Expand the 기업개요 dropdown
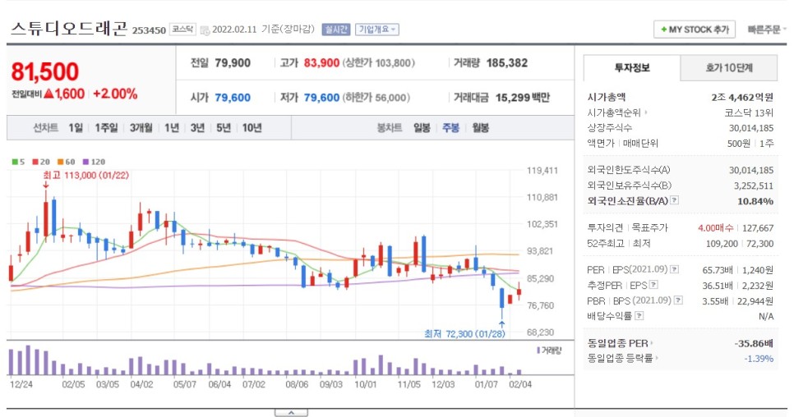This screenshot has width=794, height=417. (x=376, y=30)
